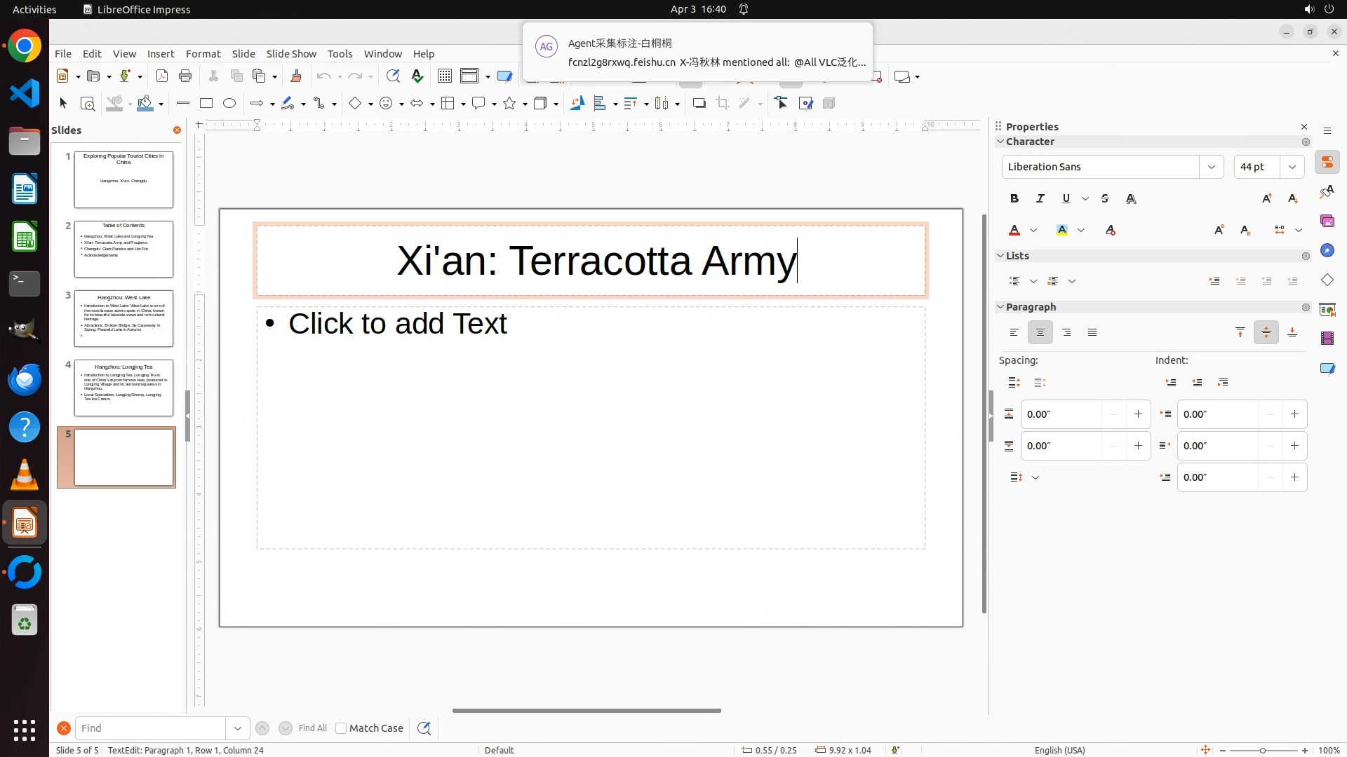
Task: Open the font name dropdown
Action: (x=1211, y=167)
